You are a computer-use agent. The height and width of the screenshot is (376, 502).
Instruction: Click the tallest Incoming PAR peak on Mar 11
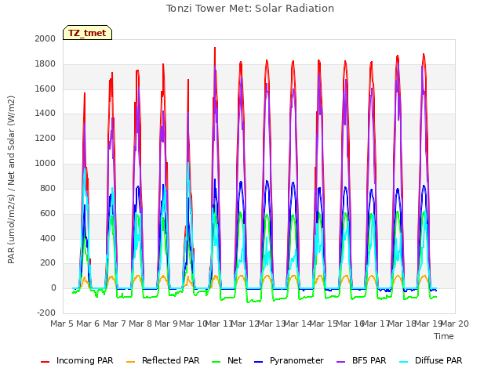tap(215, 48)
